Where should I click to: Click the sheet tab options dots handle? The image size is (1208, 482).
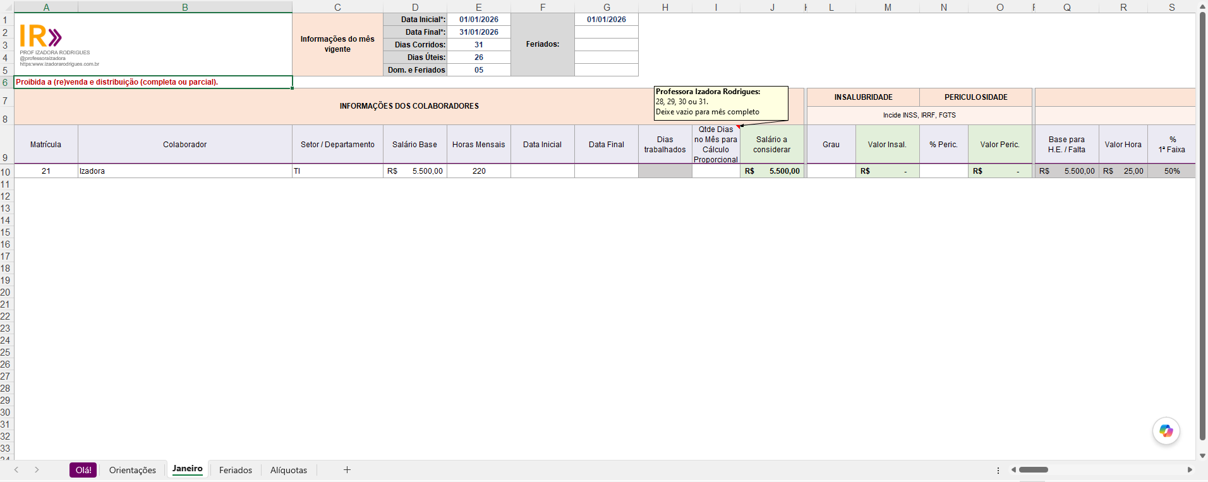(x=998, y=470)
